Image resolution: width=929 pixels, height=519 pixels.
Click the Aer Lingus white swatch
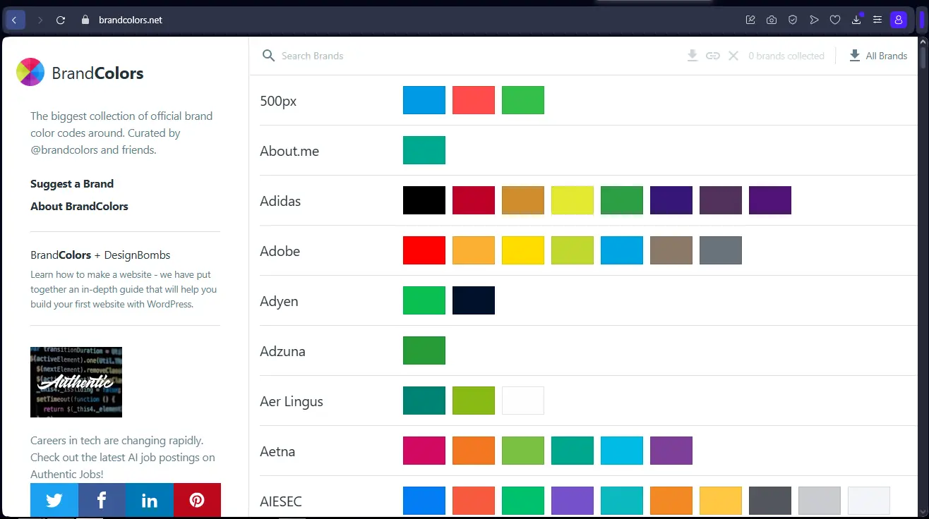(523, 401)
